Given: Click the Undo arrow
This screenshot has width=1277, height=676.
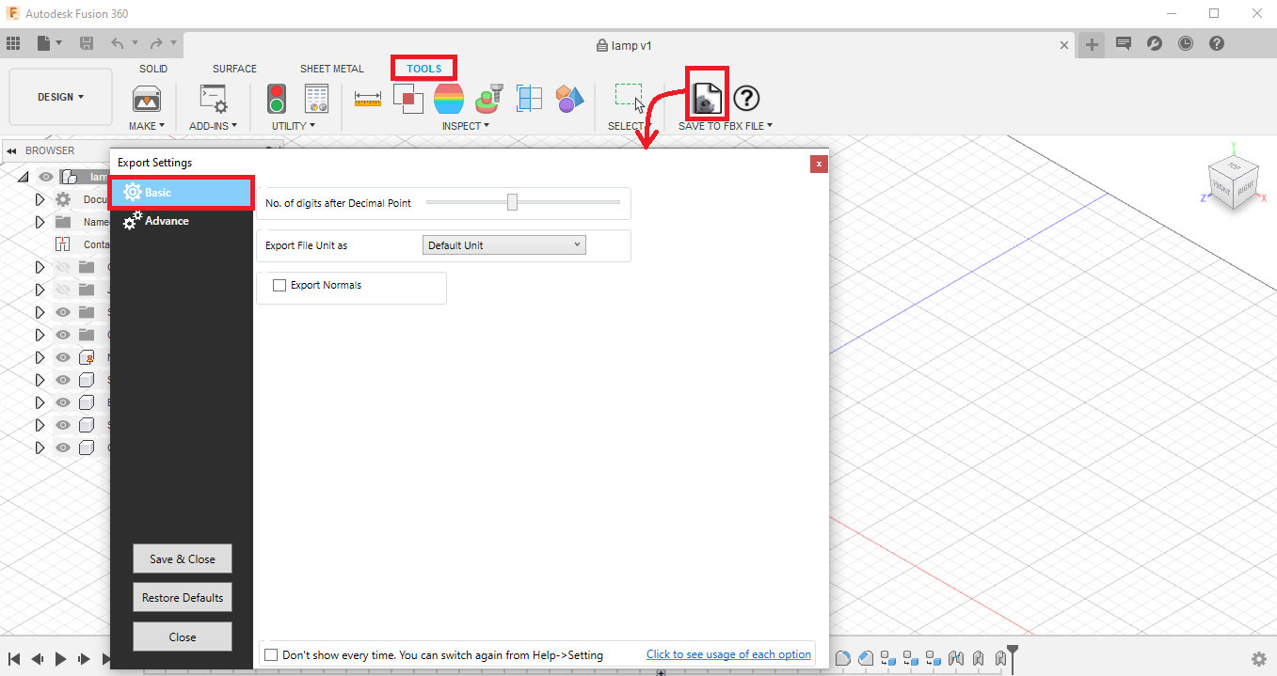Looking at the screenshot, I should coord(117,43).
